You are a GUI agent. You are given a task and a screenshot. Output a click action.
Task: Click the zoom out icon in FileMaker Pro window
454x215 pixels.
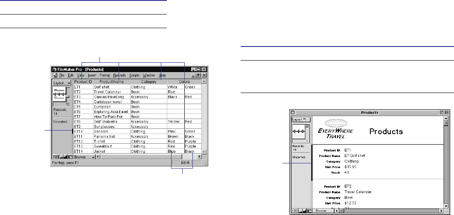pyautogui.click(x=61, y=157)
